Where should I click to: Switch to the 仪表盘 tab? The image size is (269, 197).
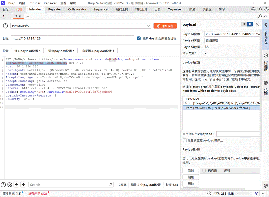(207, 9)
